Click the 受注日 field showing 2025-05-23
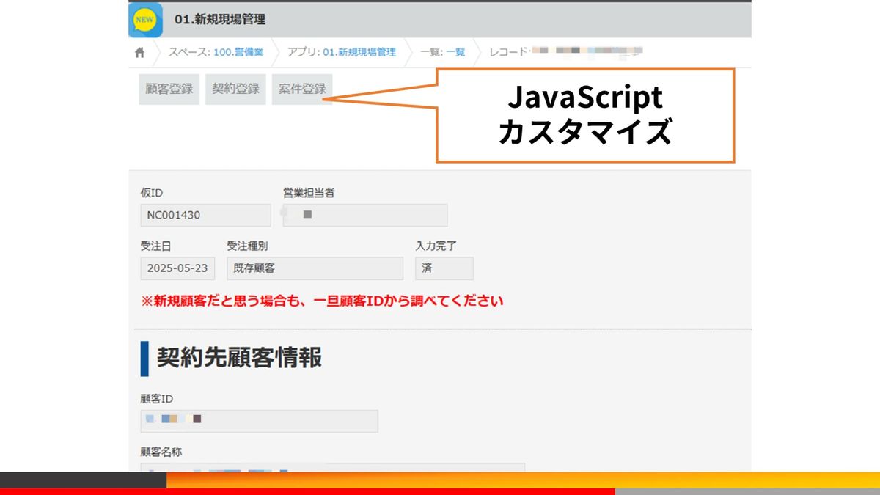This screenshot has height=495, width=880. point(177,268)
